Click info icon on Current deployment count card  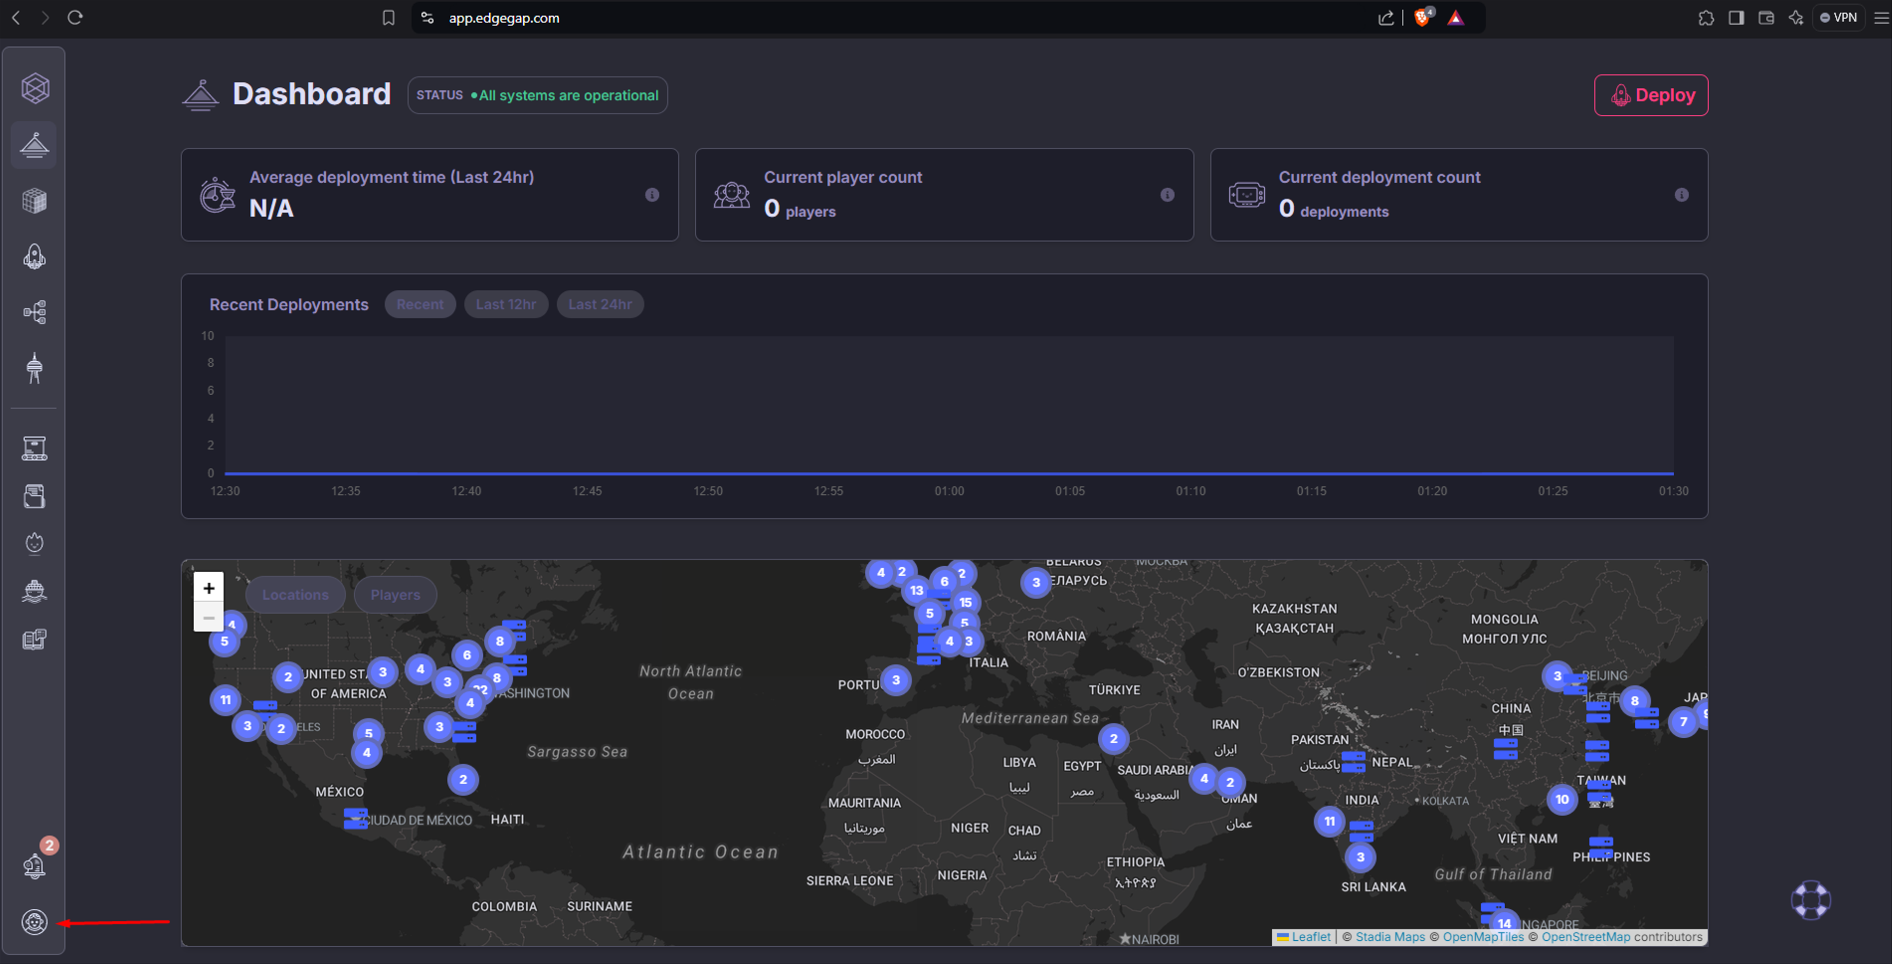[1681, 195]
